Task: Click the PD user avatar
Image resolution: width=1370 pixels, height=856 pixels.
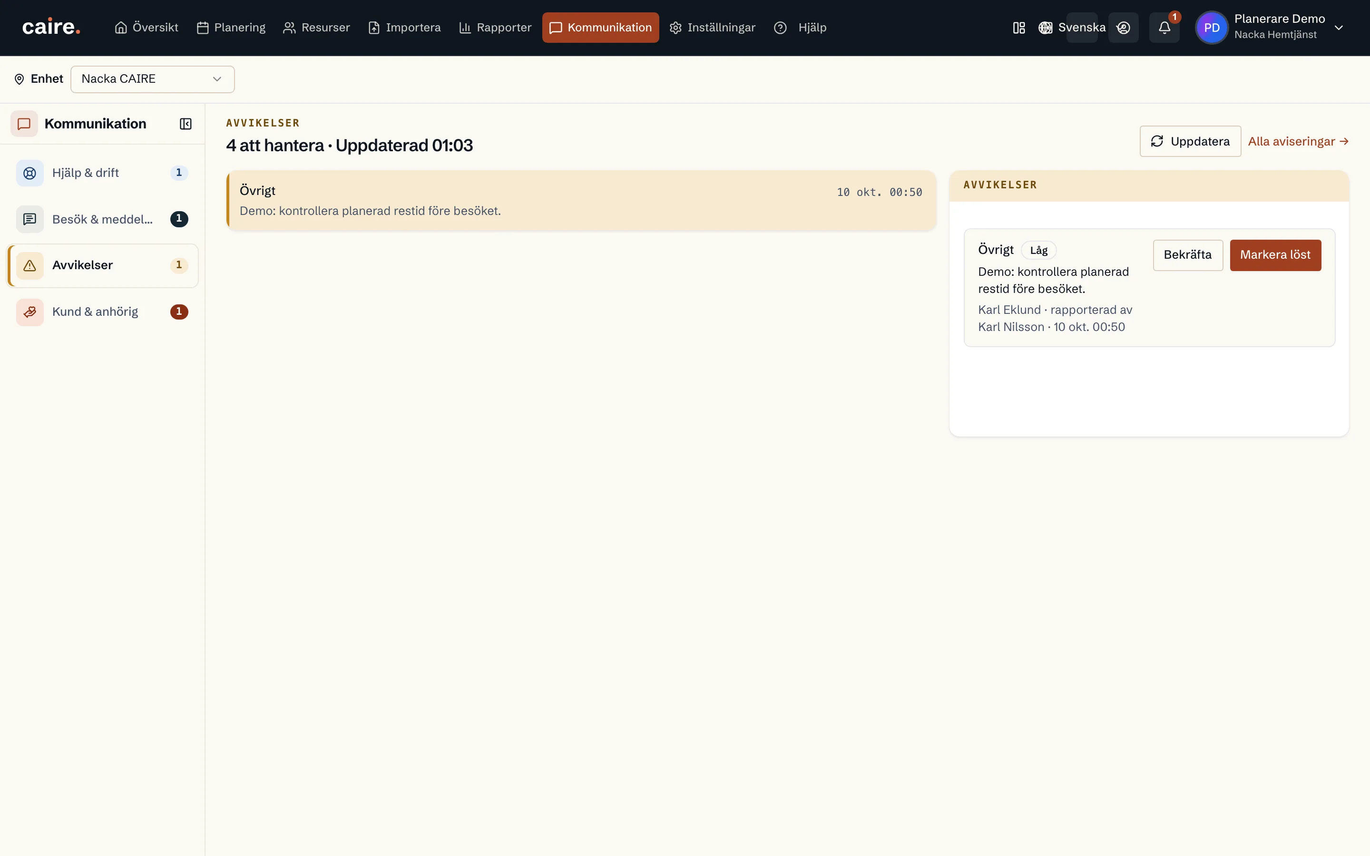Action: pyautogui.click(x=1212, y=28)
